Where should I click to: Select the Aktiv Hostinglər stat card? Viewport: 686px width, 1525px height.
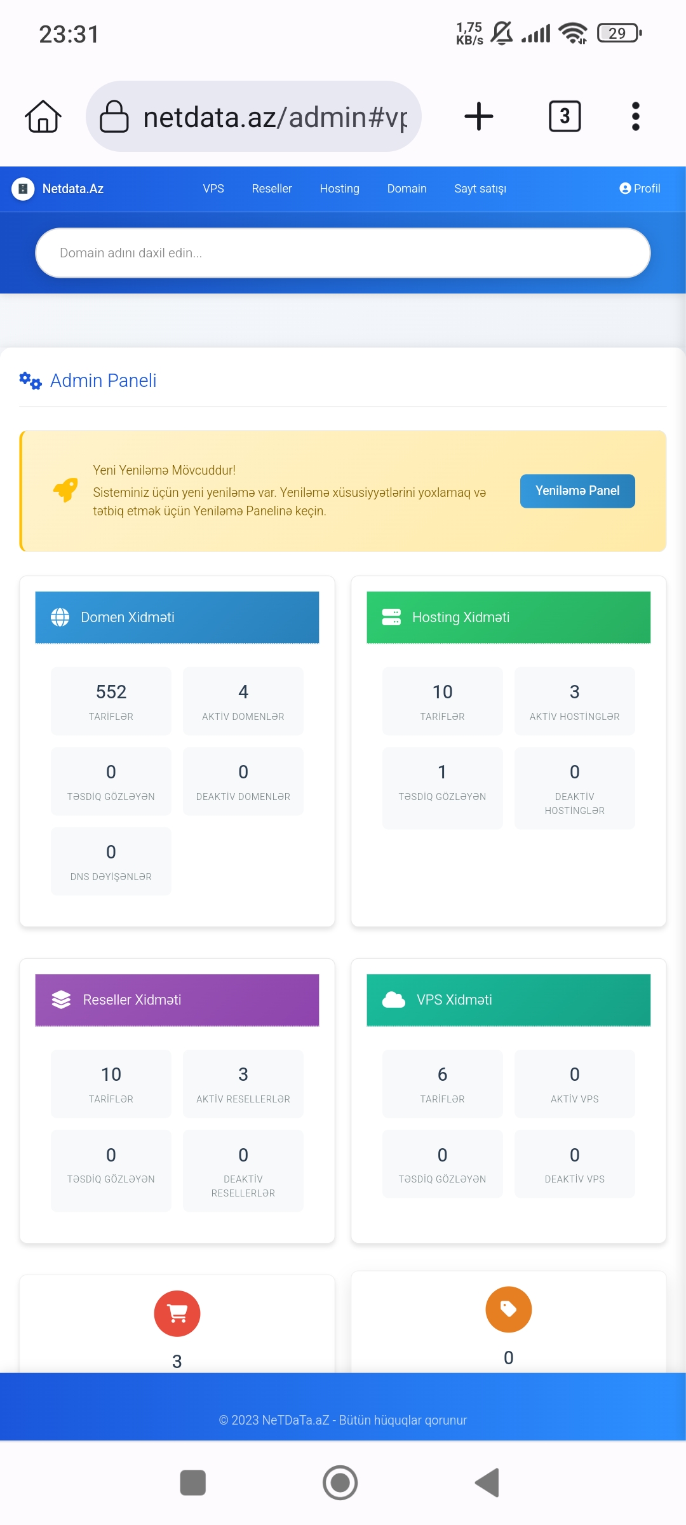(574, 701)
